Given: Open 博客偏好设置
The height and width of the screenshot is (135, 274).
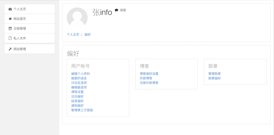Looking at the screenshot, I should [x=149, y=74].
